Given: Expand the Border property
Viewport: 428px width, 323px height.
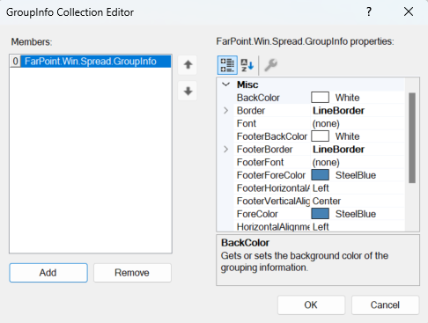Looking at the screenshot, I should pos(225,111).
